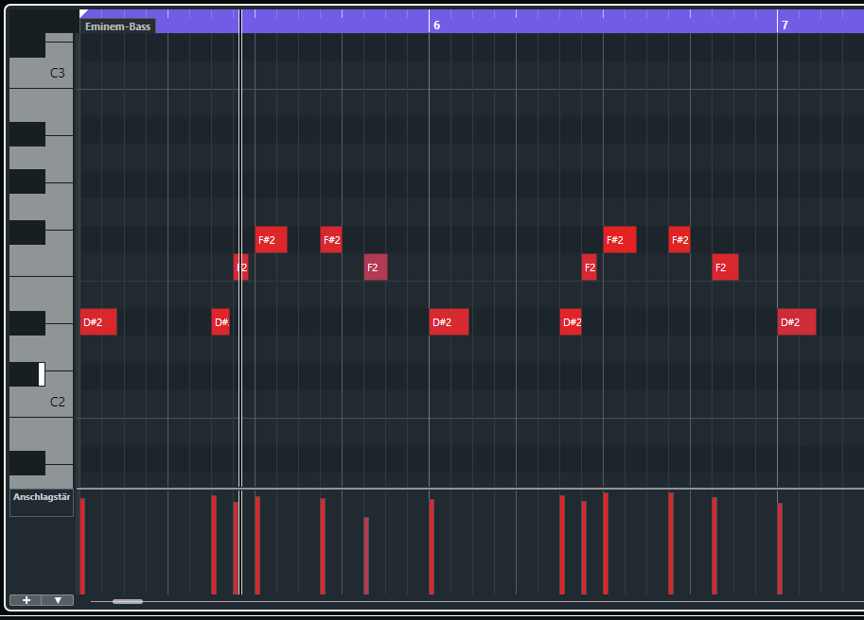Select the D#2 note starting at bar 7
Image resolution: width=864 pixels, height=620 pixels.
[796, 322]
